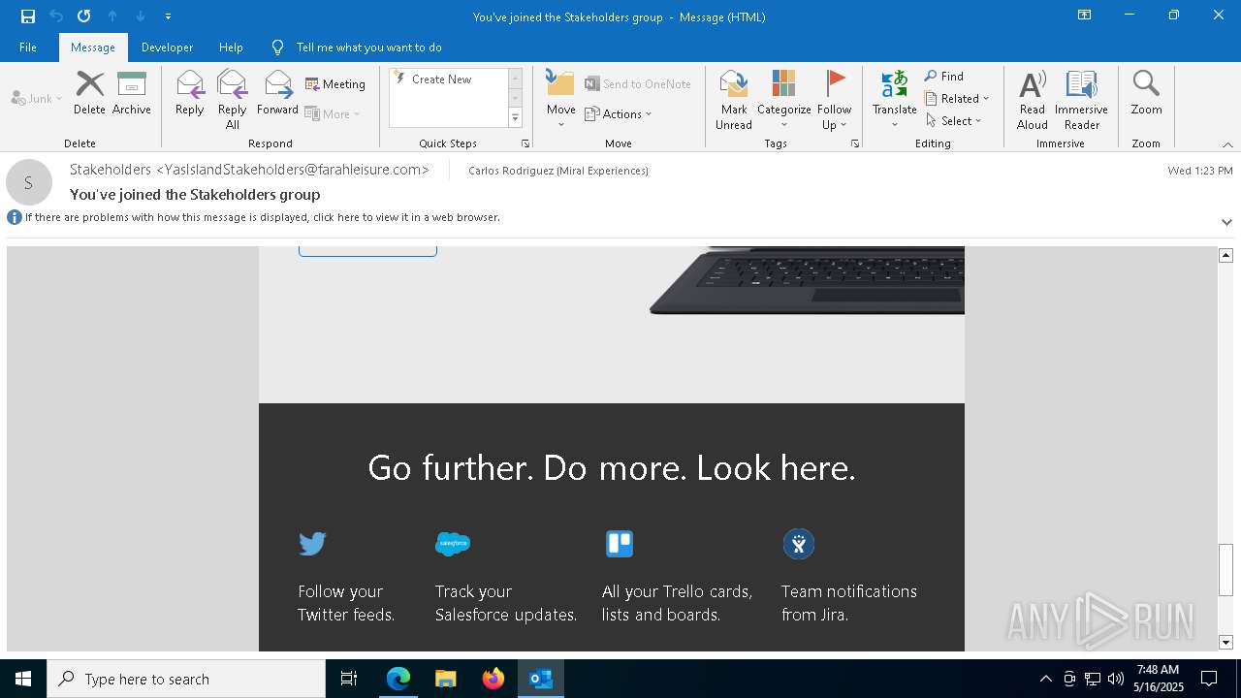Open the Categorize color menu
Image resolution: width=1241 pixels, height=698 pixels.
(784, 99)
